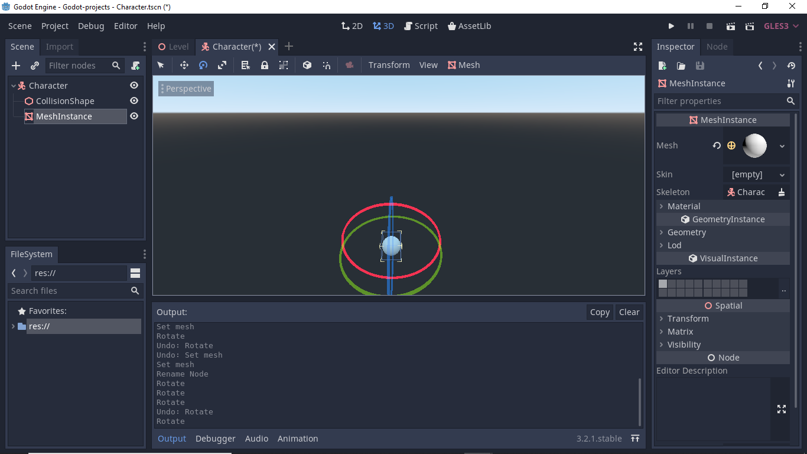This screenshot has width=807, height=454.
Task: Hide the MeshInstance node in the scene tree
Action: [x=134, y=116]
